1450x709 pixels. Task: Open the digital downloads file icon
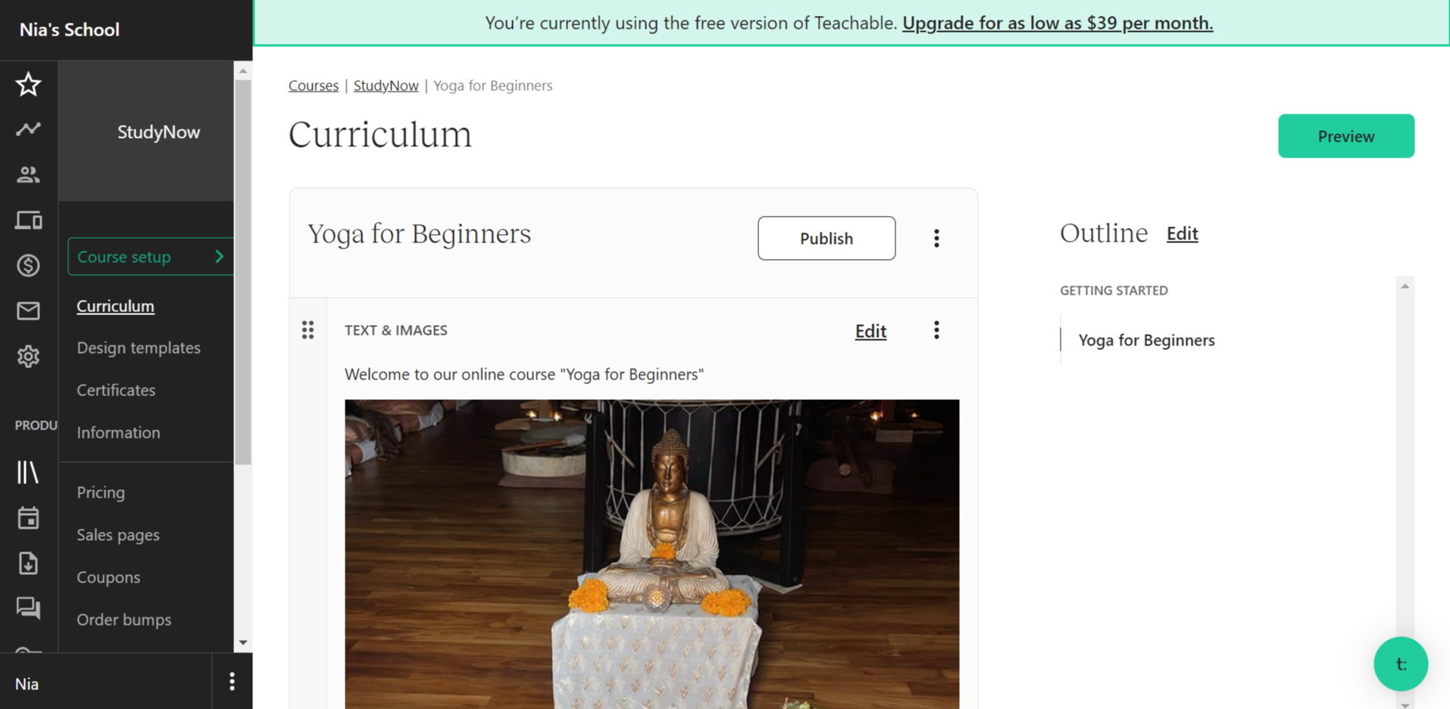click(x=28, y=564)
